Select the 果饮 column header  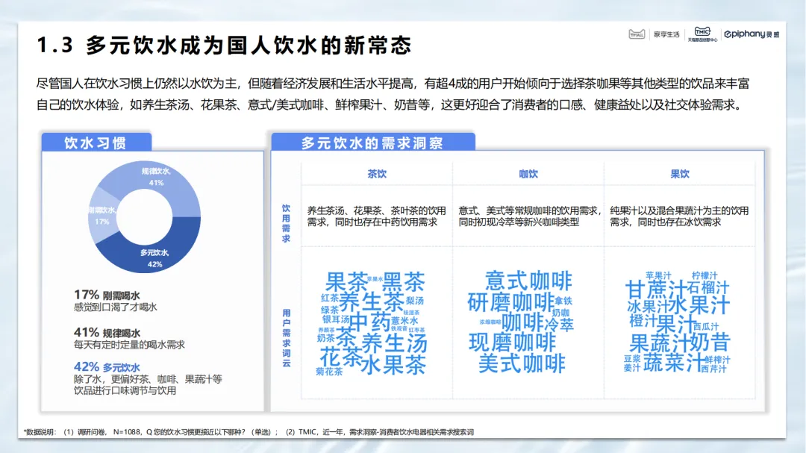(x=679, y=174)
